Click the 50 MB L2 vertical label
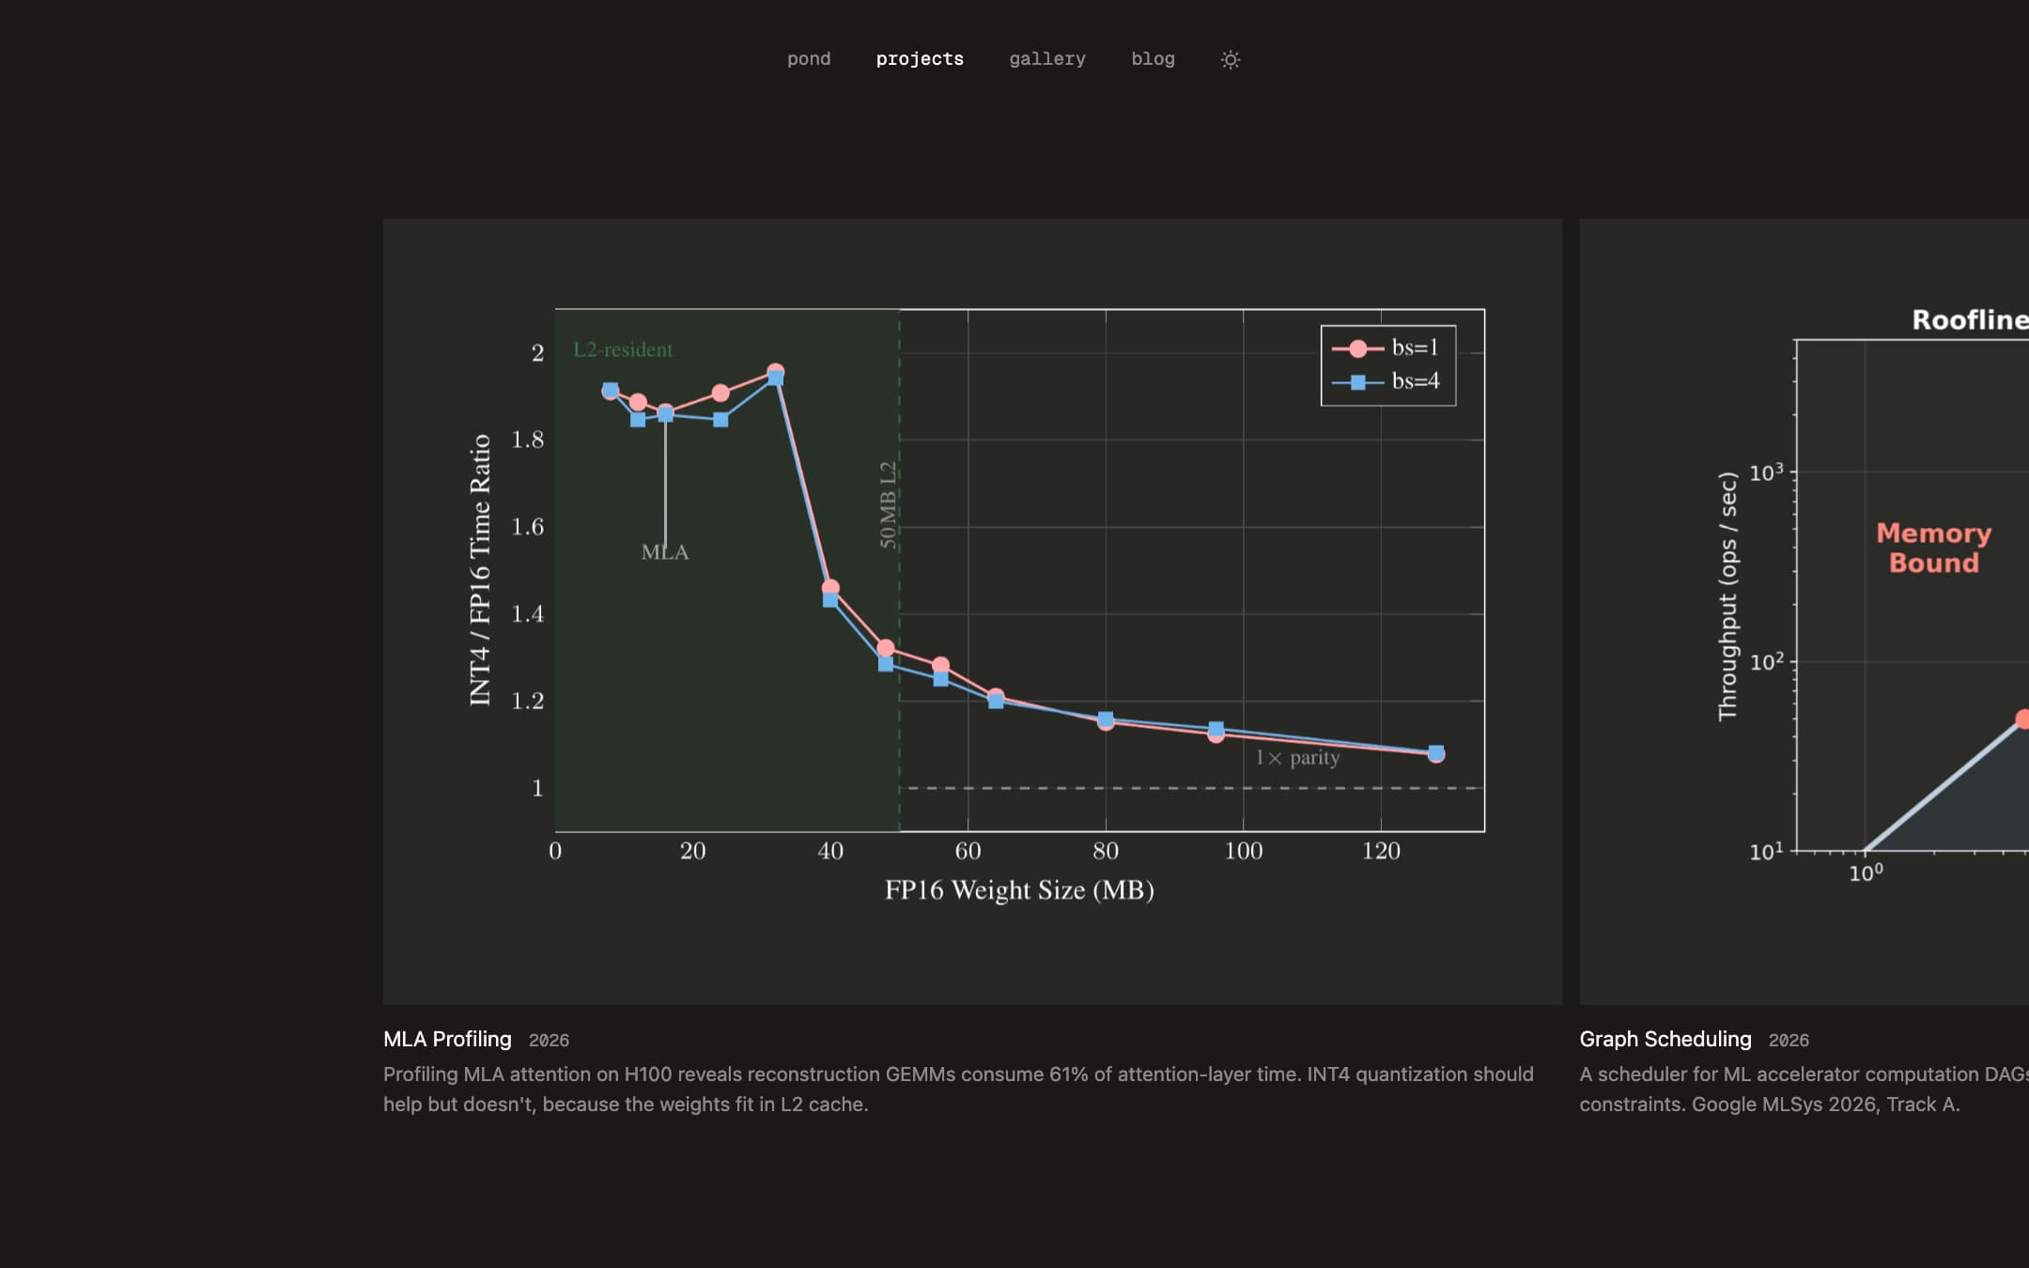The width and height of the screenshot is (2029, 1268). click(888, 504)
